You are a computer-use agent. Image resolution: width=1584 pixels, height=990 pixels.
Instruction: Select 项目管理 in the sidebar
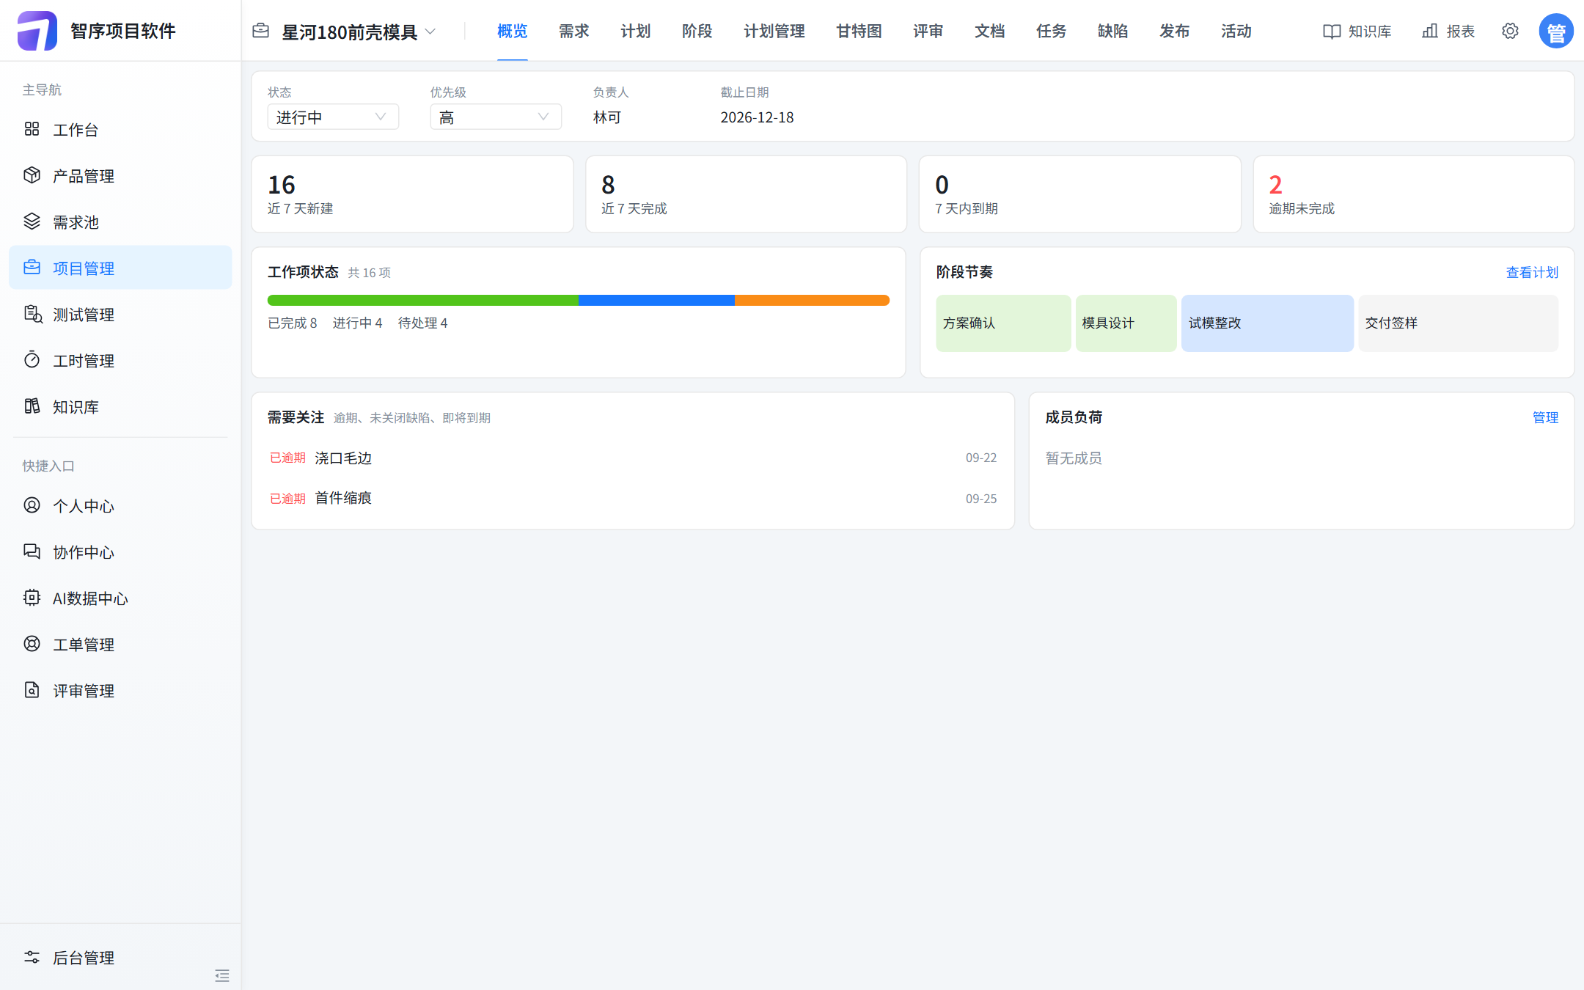[x=120, y=268]
